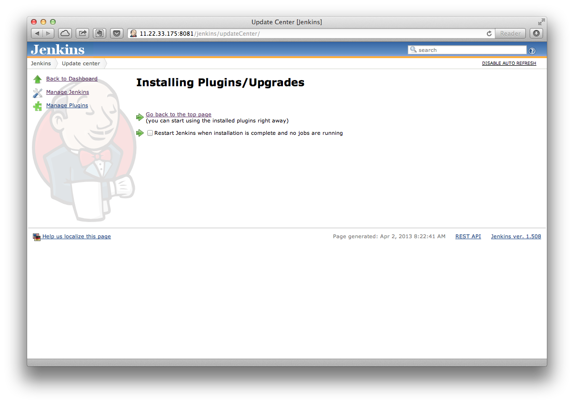Screen dimensions: 574x404
Task: Click the Manage Jenkins tools icon
Action: (38, 93)
